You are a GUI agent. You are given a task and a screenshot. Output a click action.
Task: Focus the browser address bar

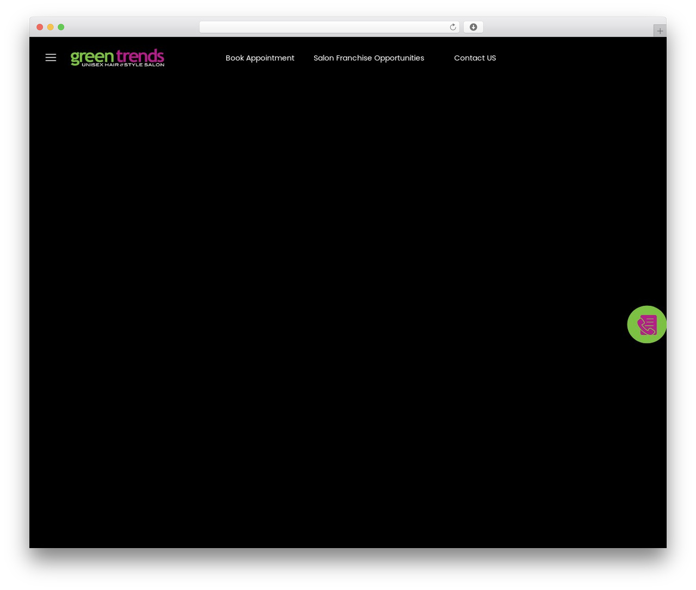point(329,27)
